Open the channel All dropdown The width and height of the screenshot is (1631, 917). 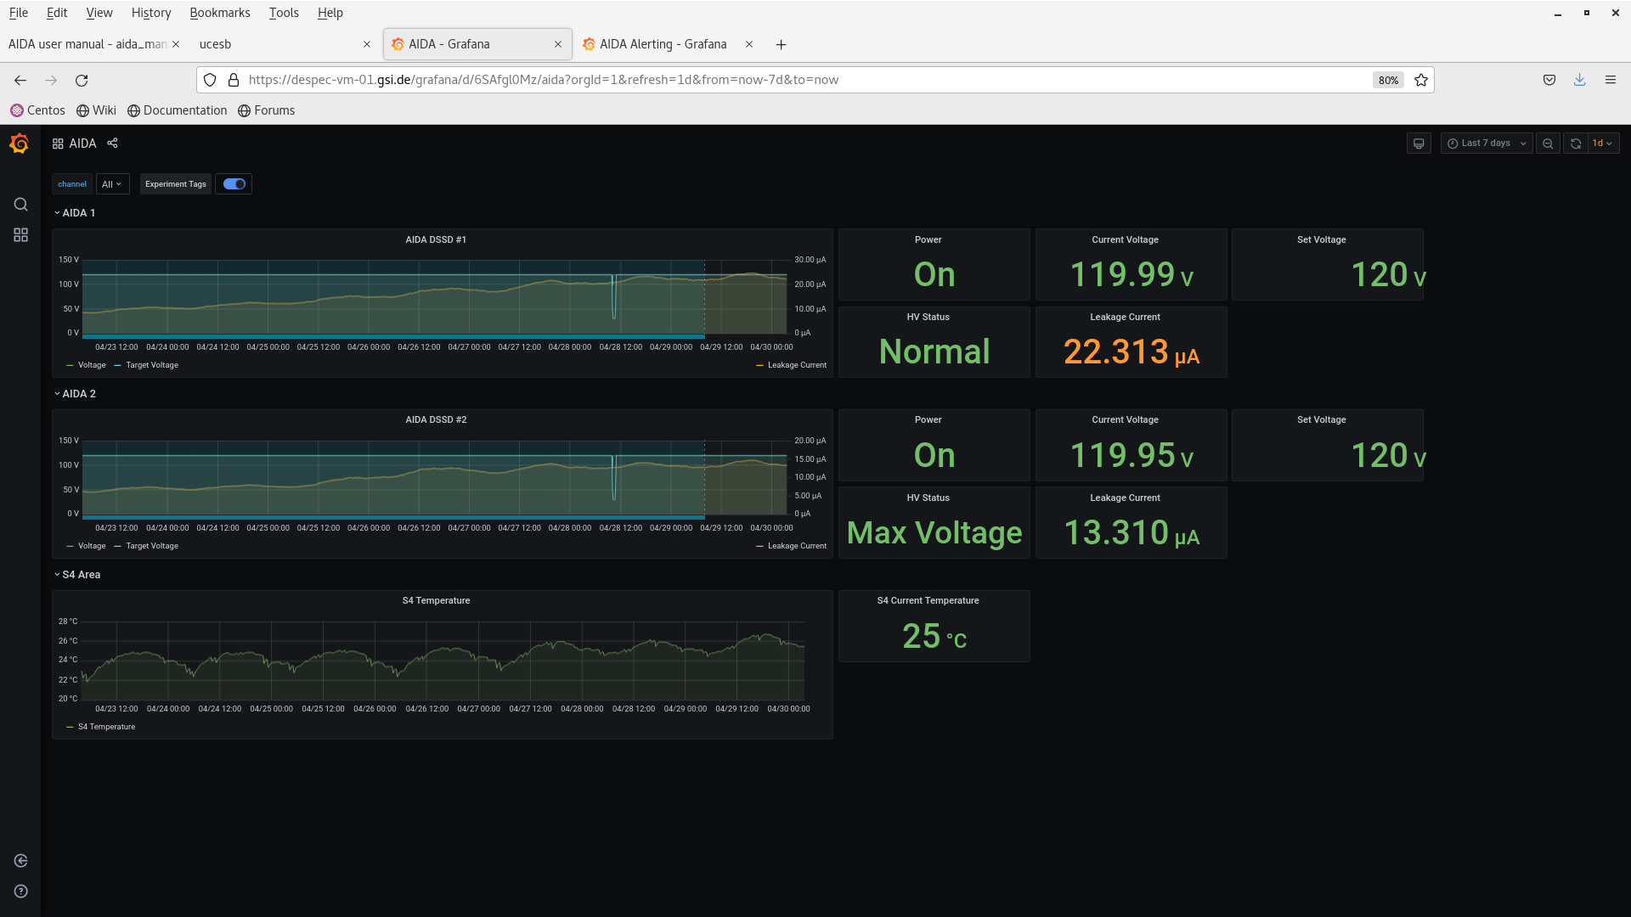tap(112, 184)
